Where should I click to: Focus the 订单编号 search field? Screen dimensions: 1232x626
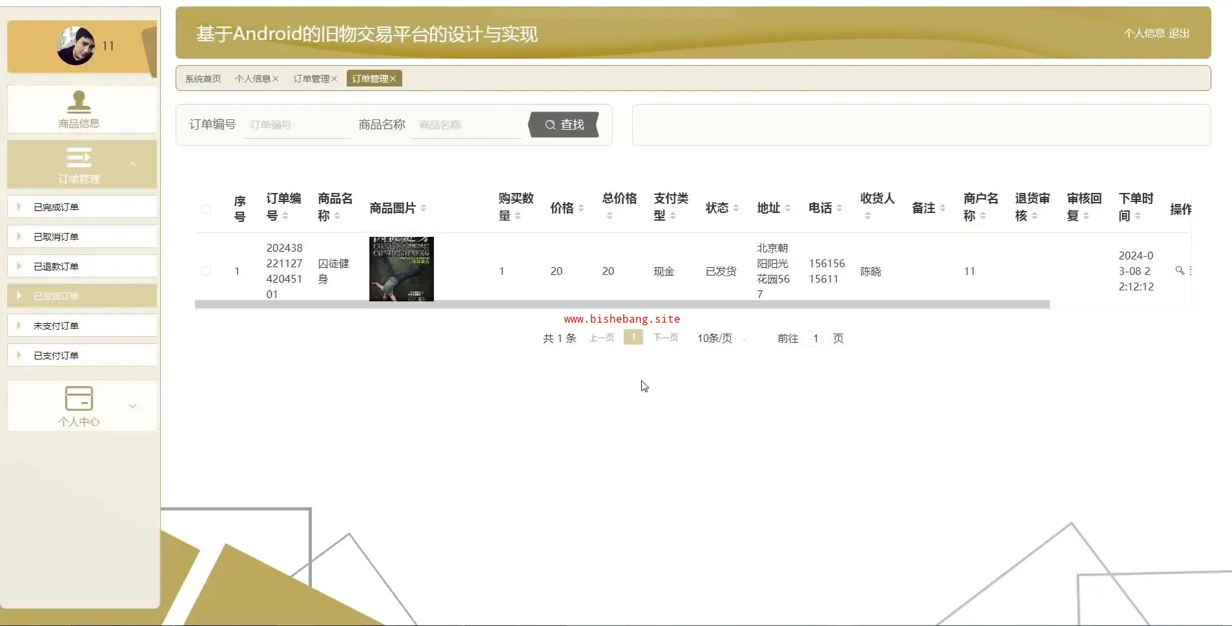[x=297, y=125]
